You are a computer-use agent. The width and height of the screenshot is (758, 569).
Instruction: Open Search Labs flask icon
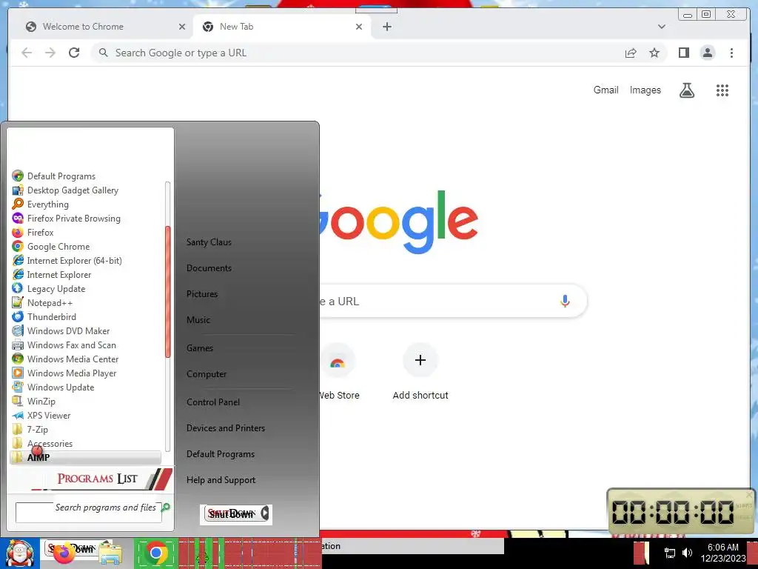click(687, 90)
